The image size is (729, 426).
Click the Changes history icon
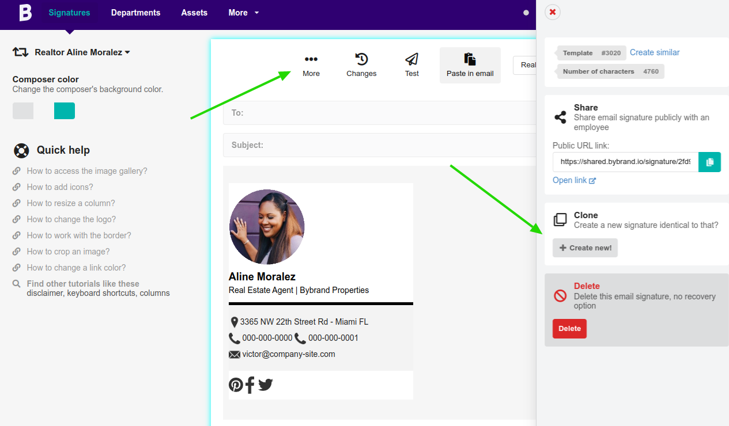[361, 59]
